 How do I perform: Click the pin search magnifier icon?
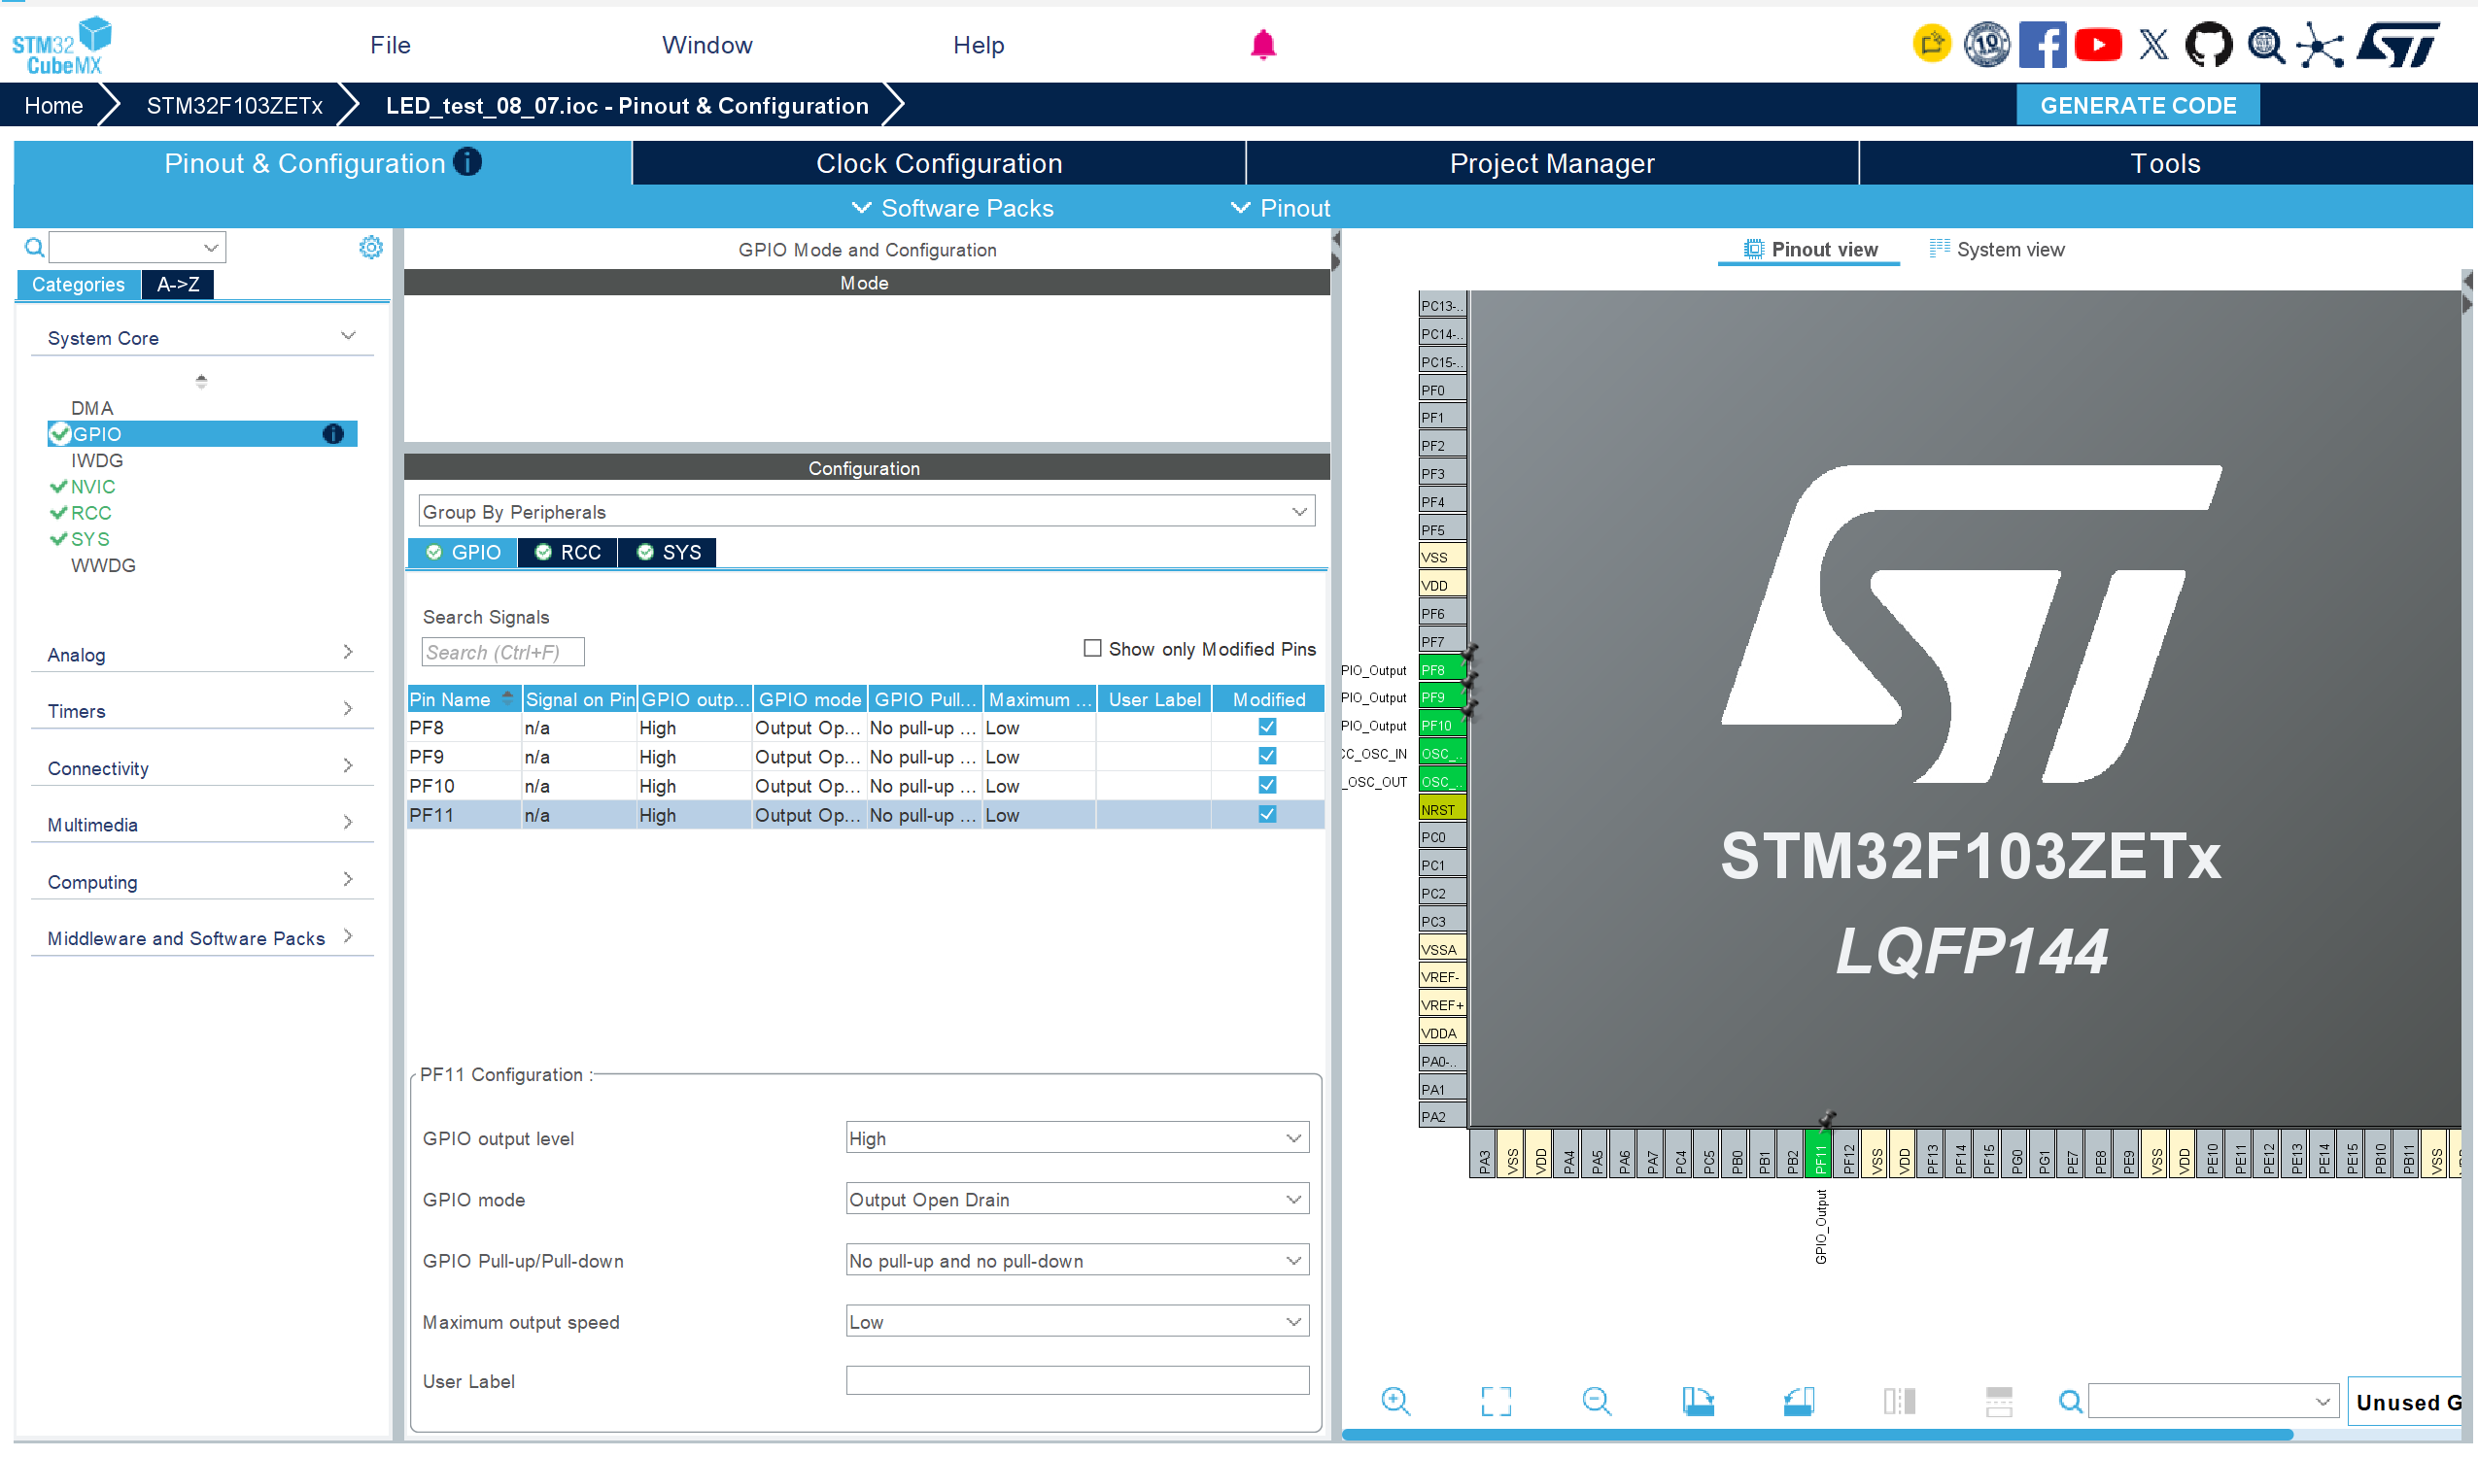[2070, 1401]
